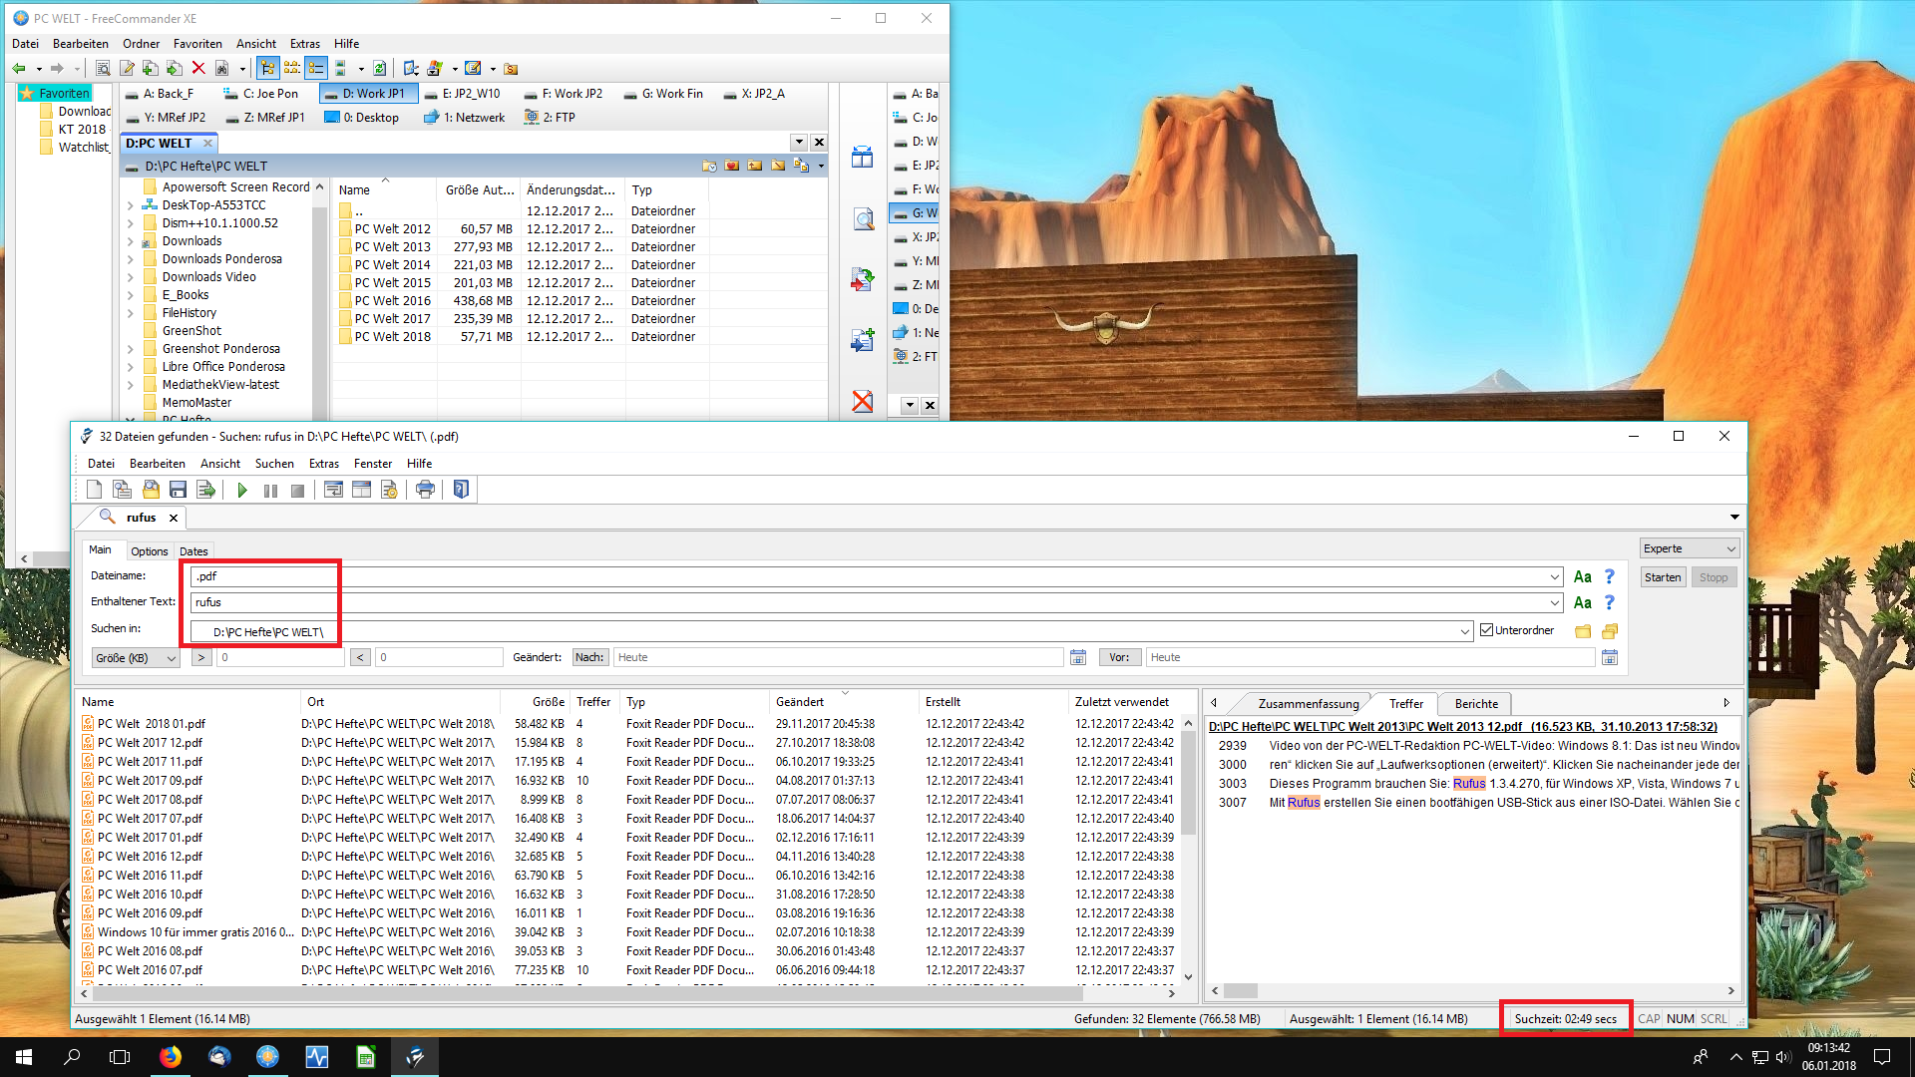The height and width of the screenshot is (1077, 1915).
Task: Click the red X delete icon in FreeCommander toolbar
Action: point(198,68)
